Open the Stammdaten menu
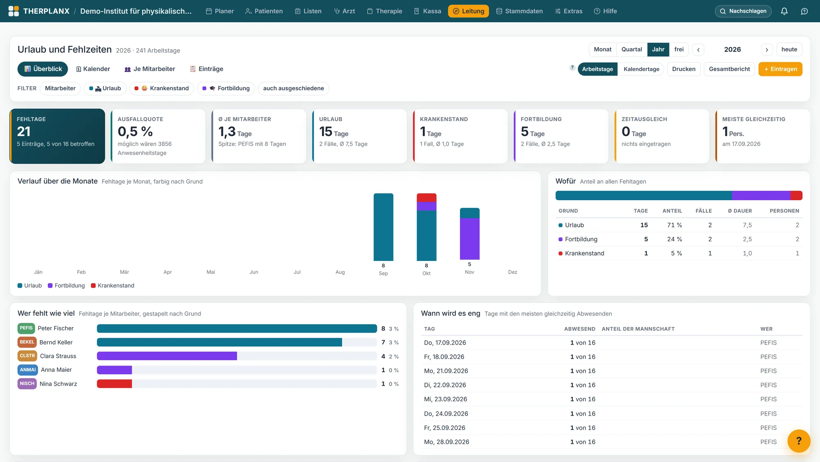This screenshot has width=820, height=462. 519,11
